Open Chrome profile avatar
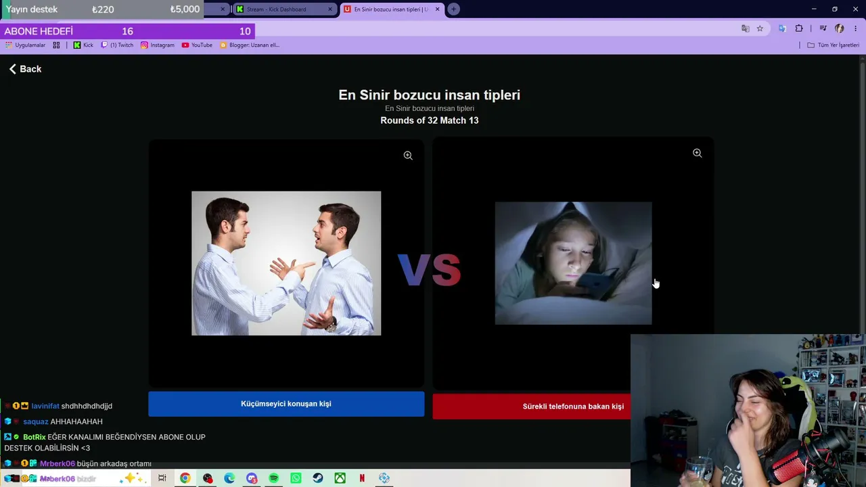Viewport: 866px width, 487px height. coord(840,28)
